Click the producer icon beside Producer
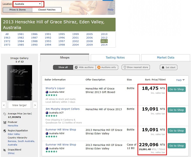This screenshot has width=191, height=157. (5, 122)
